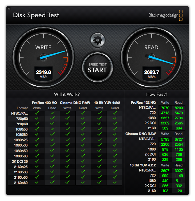
Task: Click 10 Bit YUV 2160 read value 120
Action: click(179, 191)
